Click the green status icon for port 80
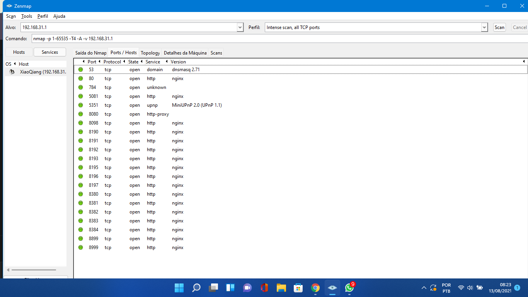Screen dimensions: 528x297 pos(80,79)
